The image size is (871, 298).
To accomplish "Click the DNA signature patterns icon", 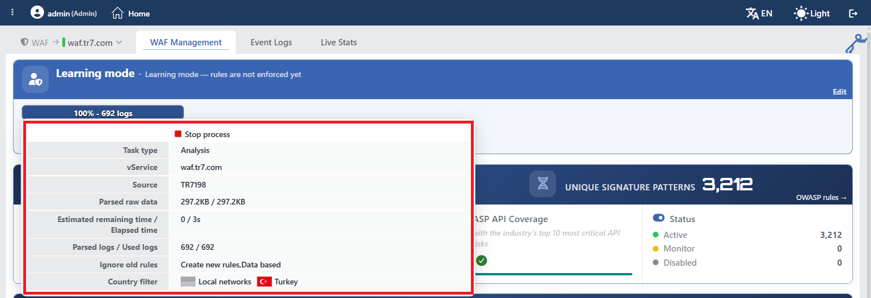I will point(543,184).
